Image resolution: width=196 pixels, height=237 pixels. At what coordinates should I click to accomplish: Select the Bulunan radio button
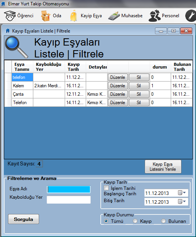click(163, 221)
